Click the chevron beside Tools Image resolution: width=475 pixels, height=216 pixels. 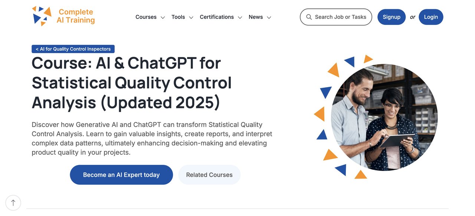(191, 17)
